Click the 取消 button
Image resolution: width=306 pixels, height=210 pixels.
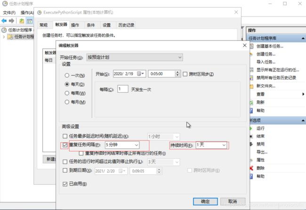coord(233,202)
